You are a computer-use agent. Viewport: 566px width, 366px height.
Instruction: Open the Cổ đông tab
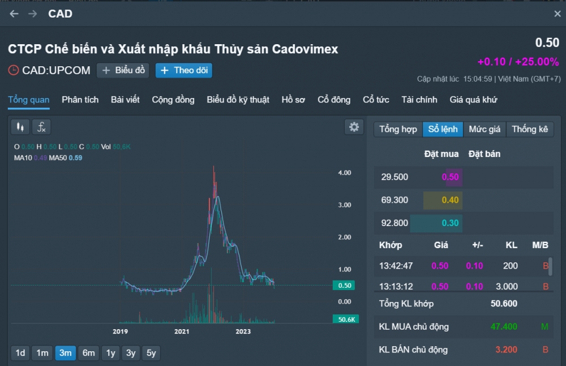point(334,100)
